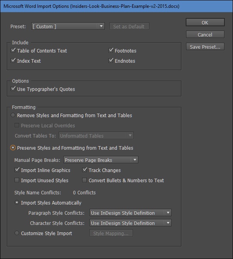The image size is (233, 259).
Task: Select Remove Styles and Formatting option
Action: (13, 115)
